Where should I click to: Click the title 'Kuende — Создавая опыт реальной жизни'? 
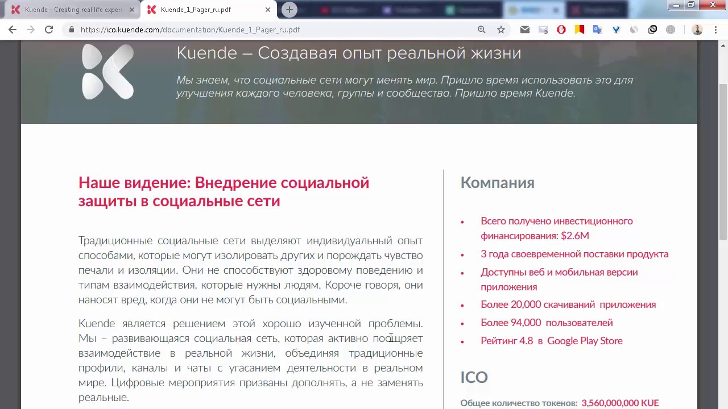349,53
